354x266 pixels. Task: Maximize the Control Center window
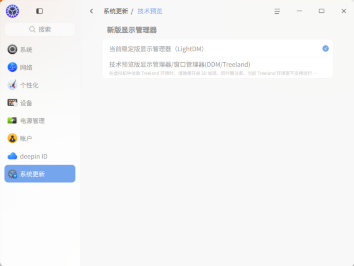pyautogui.click(x=322, y=11)
